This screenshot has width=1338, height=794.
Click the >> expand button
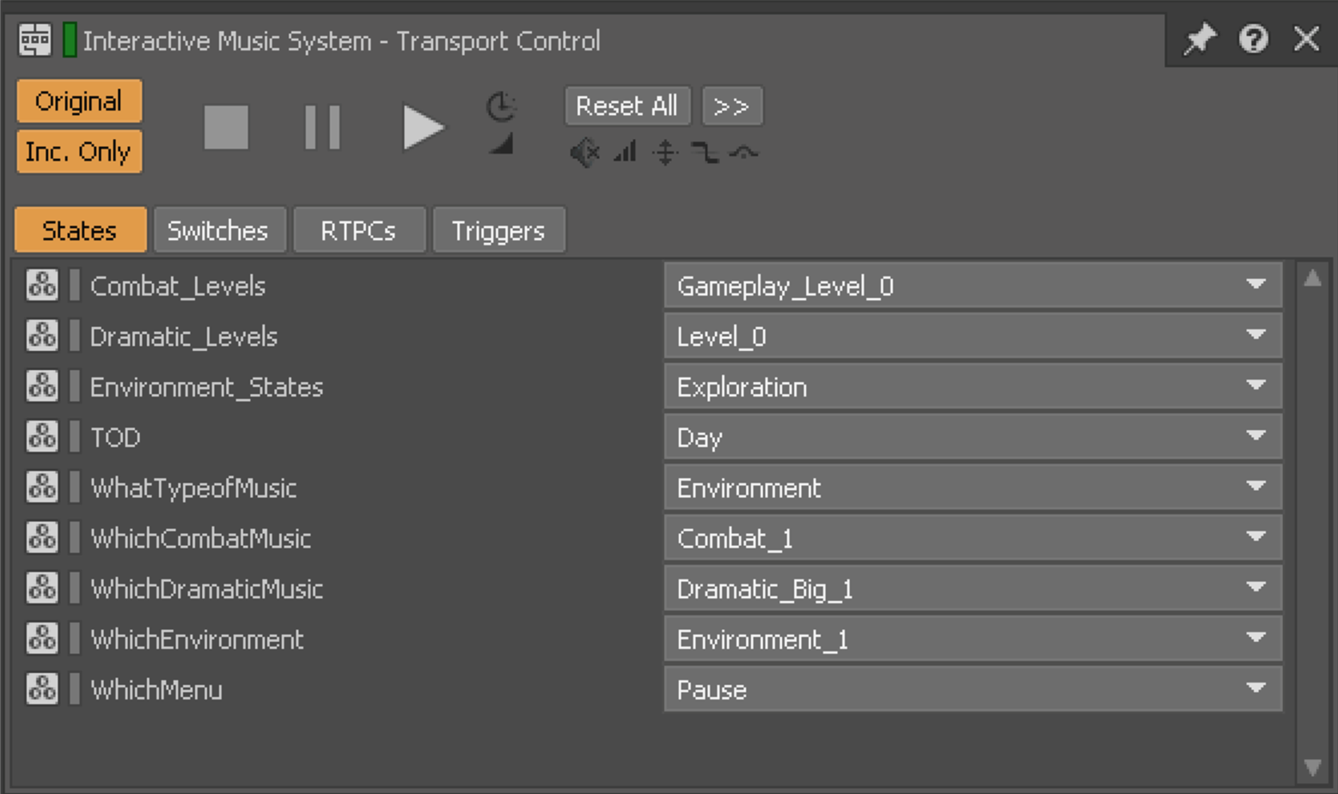click(732, 106)
